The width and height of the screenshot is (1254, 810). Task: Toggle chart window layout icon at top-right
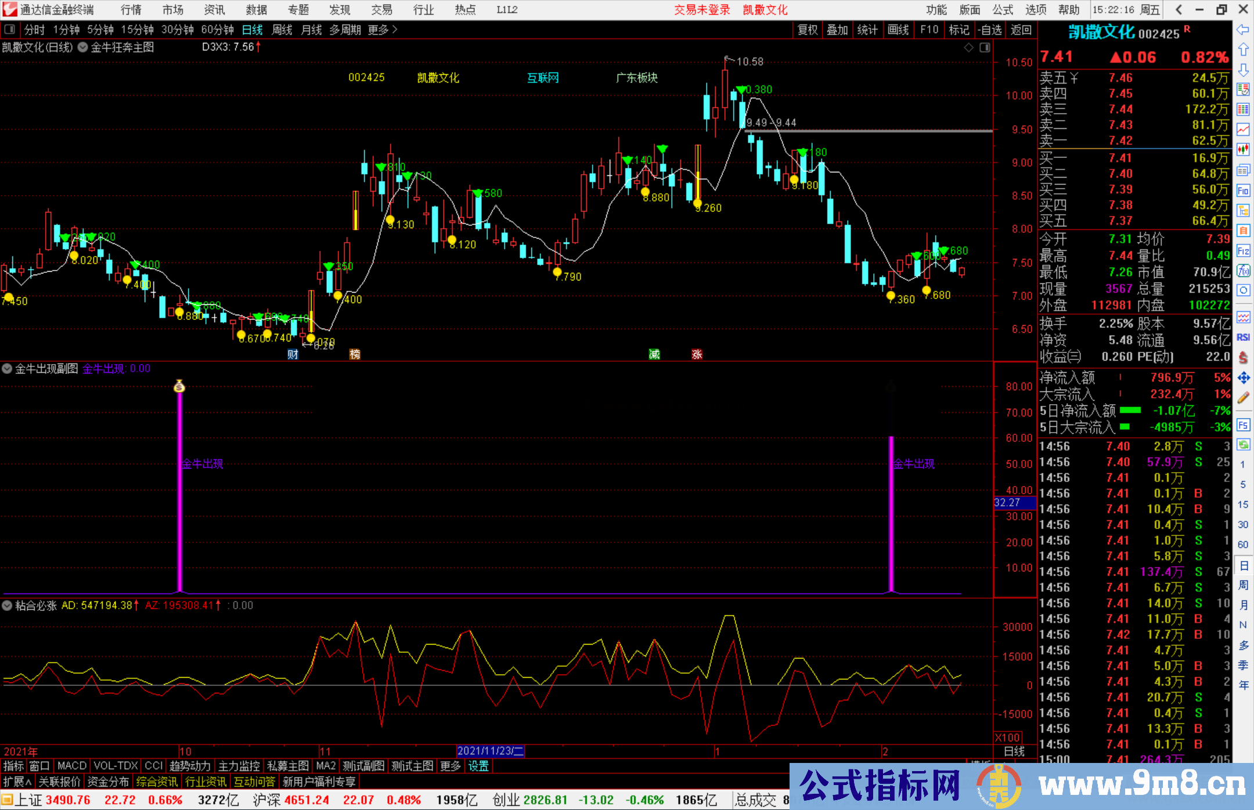point(985,48)
